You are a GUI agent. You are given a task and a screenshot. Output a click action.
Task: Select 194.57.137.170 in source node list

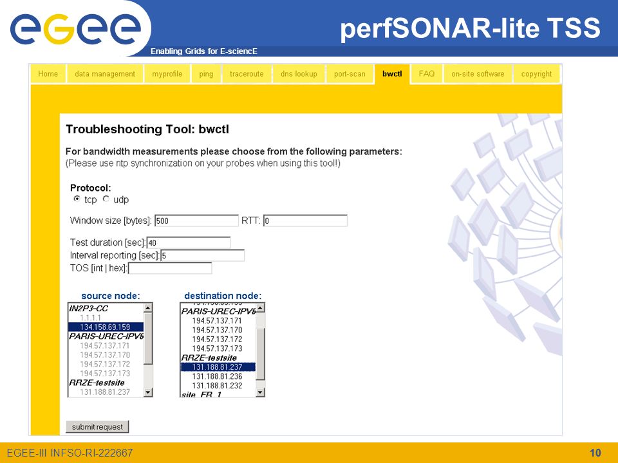pos(106,355)
